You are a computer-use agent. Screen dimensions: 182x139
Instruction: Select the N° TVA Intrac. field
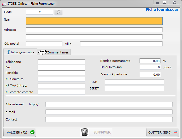[x=61, y=86]
